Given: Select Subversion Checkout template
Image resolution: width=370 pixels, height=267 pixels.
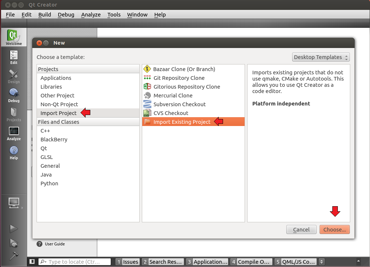Looking at the screenshot, I should (x=193, y=104).
